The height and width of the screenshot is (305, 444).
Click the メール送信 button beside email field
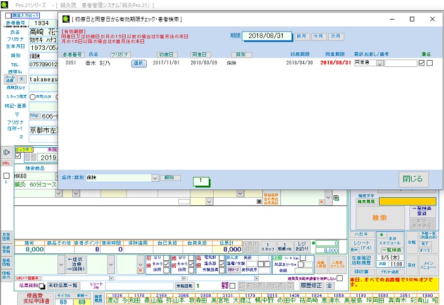pyautogui.click(x=10, y=79)
